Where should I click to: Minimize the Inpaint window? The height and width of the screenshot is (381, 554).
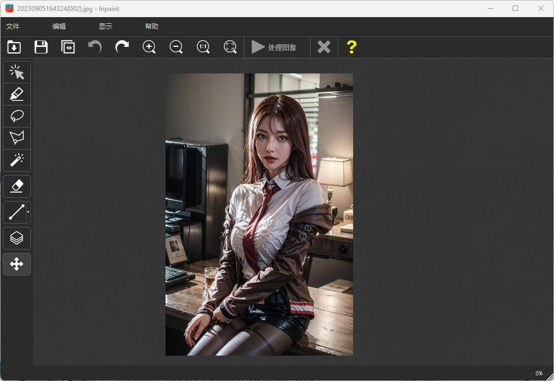pyautogui.click(x=491, y=8)
